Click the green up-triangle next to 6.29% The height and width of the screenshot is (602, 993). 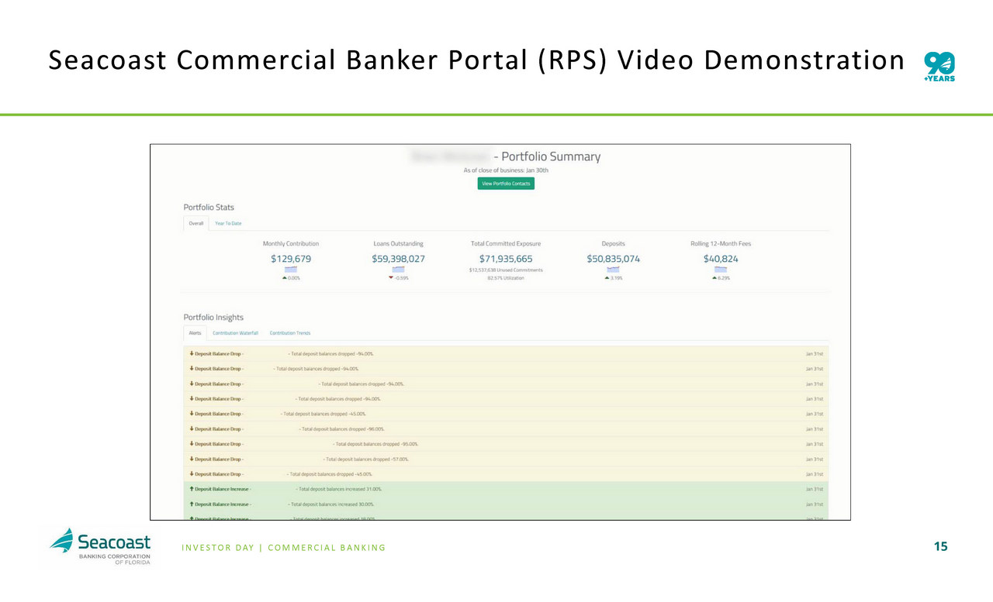point(714,278)
